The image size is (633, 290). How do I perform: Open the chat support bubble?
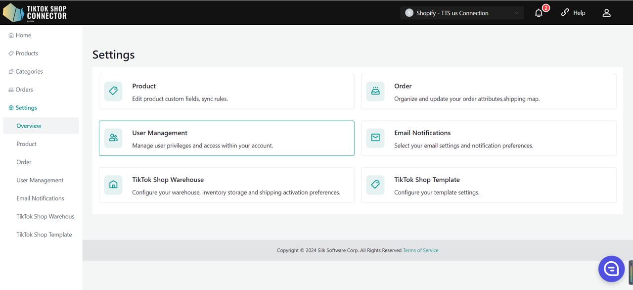611,269
